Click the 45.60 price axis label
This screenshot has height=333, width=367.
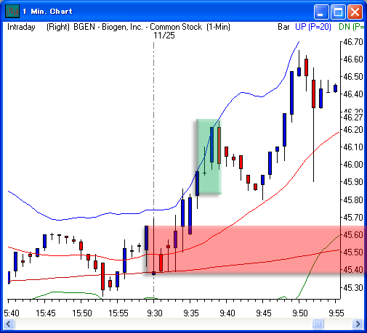tap(353, 235)
